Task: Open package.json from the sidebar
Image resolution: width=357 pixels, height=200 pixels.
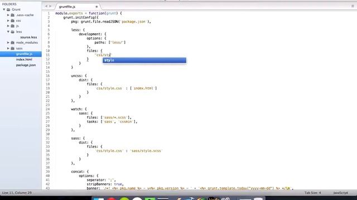Action: (26, 65)
